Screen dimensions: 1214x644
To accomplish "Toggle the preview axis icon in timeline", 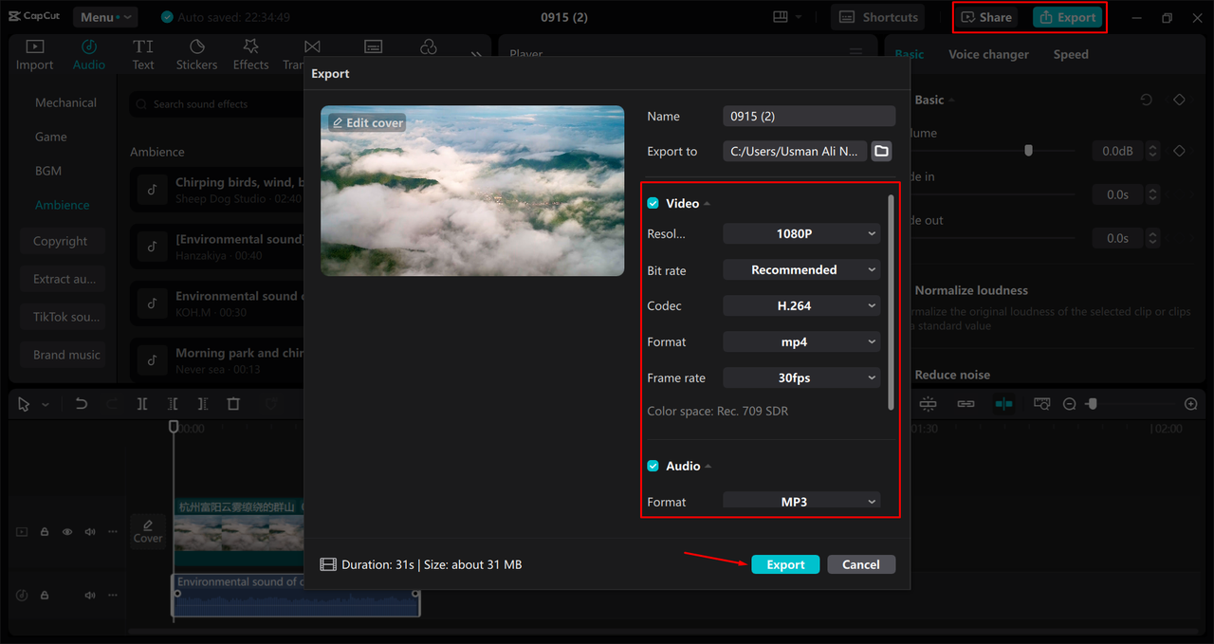I will tap(1003, 404).
